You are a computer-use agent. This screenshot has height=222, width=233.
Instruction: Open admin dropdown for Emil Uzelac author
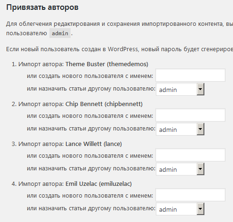[180, 209]
